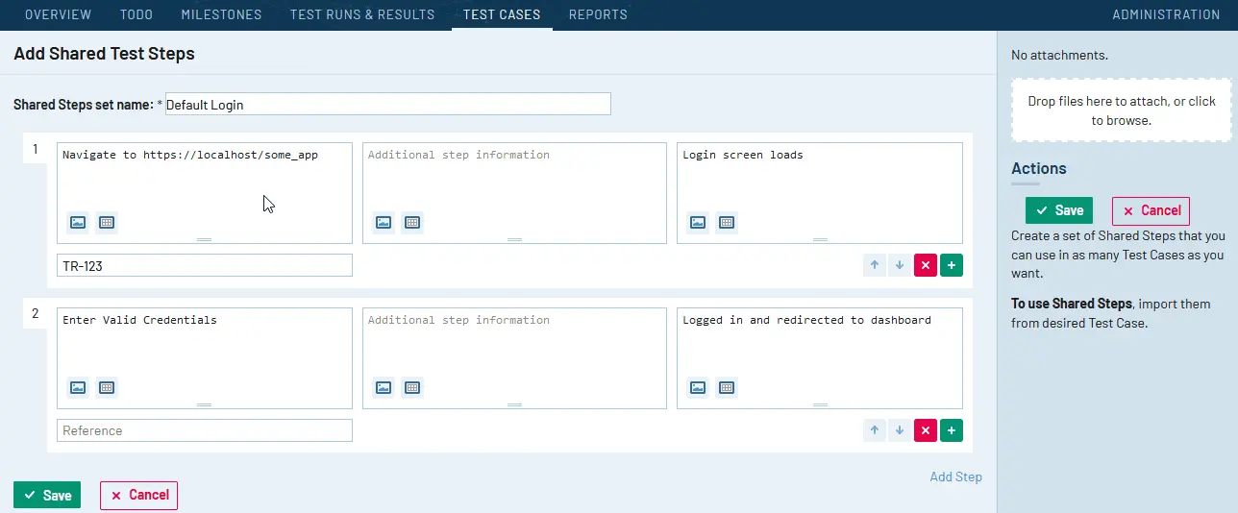Click the drop files attachment area
The image size is (1238, 513).
click(x=1122, y=110)
